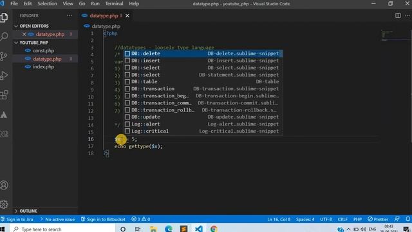412x232 pixels.
Task: Open the Selection menu
Action: click(47, 4)
